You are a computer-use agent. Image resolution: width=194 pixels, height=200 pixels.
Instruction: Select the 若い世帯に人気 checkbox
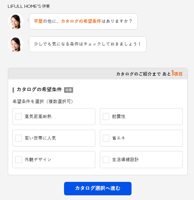coord(18,138)
